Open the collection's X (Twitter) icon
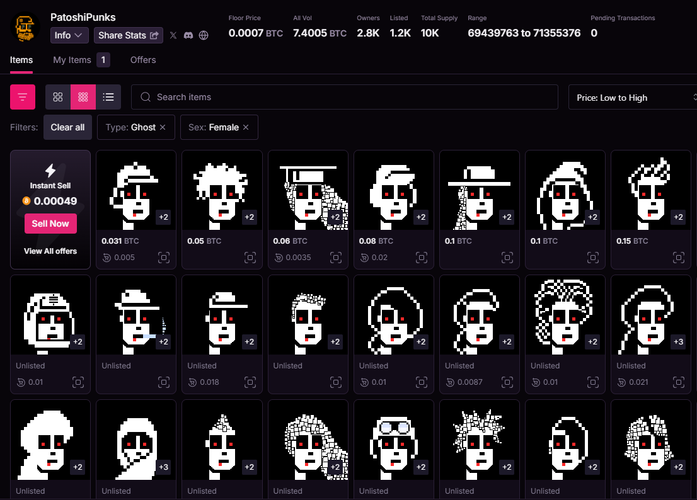 point(173,35)
